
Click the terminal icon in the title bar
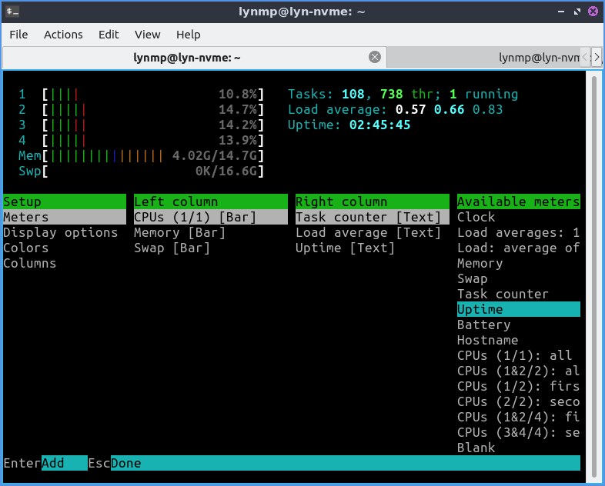[12, 11]
